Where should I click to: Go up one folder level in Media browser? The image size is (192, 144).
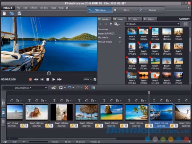tap(111, 24)
